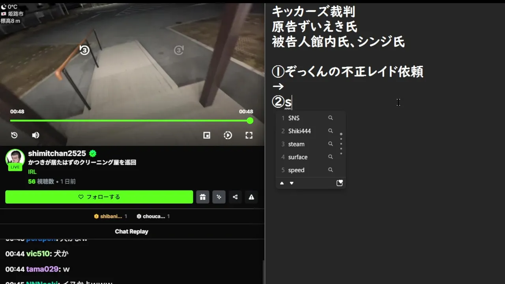Screen dimensions: 505x284
Task: Click the rewind 3 seconds overlay icon
Action: 84,50
